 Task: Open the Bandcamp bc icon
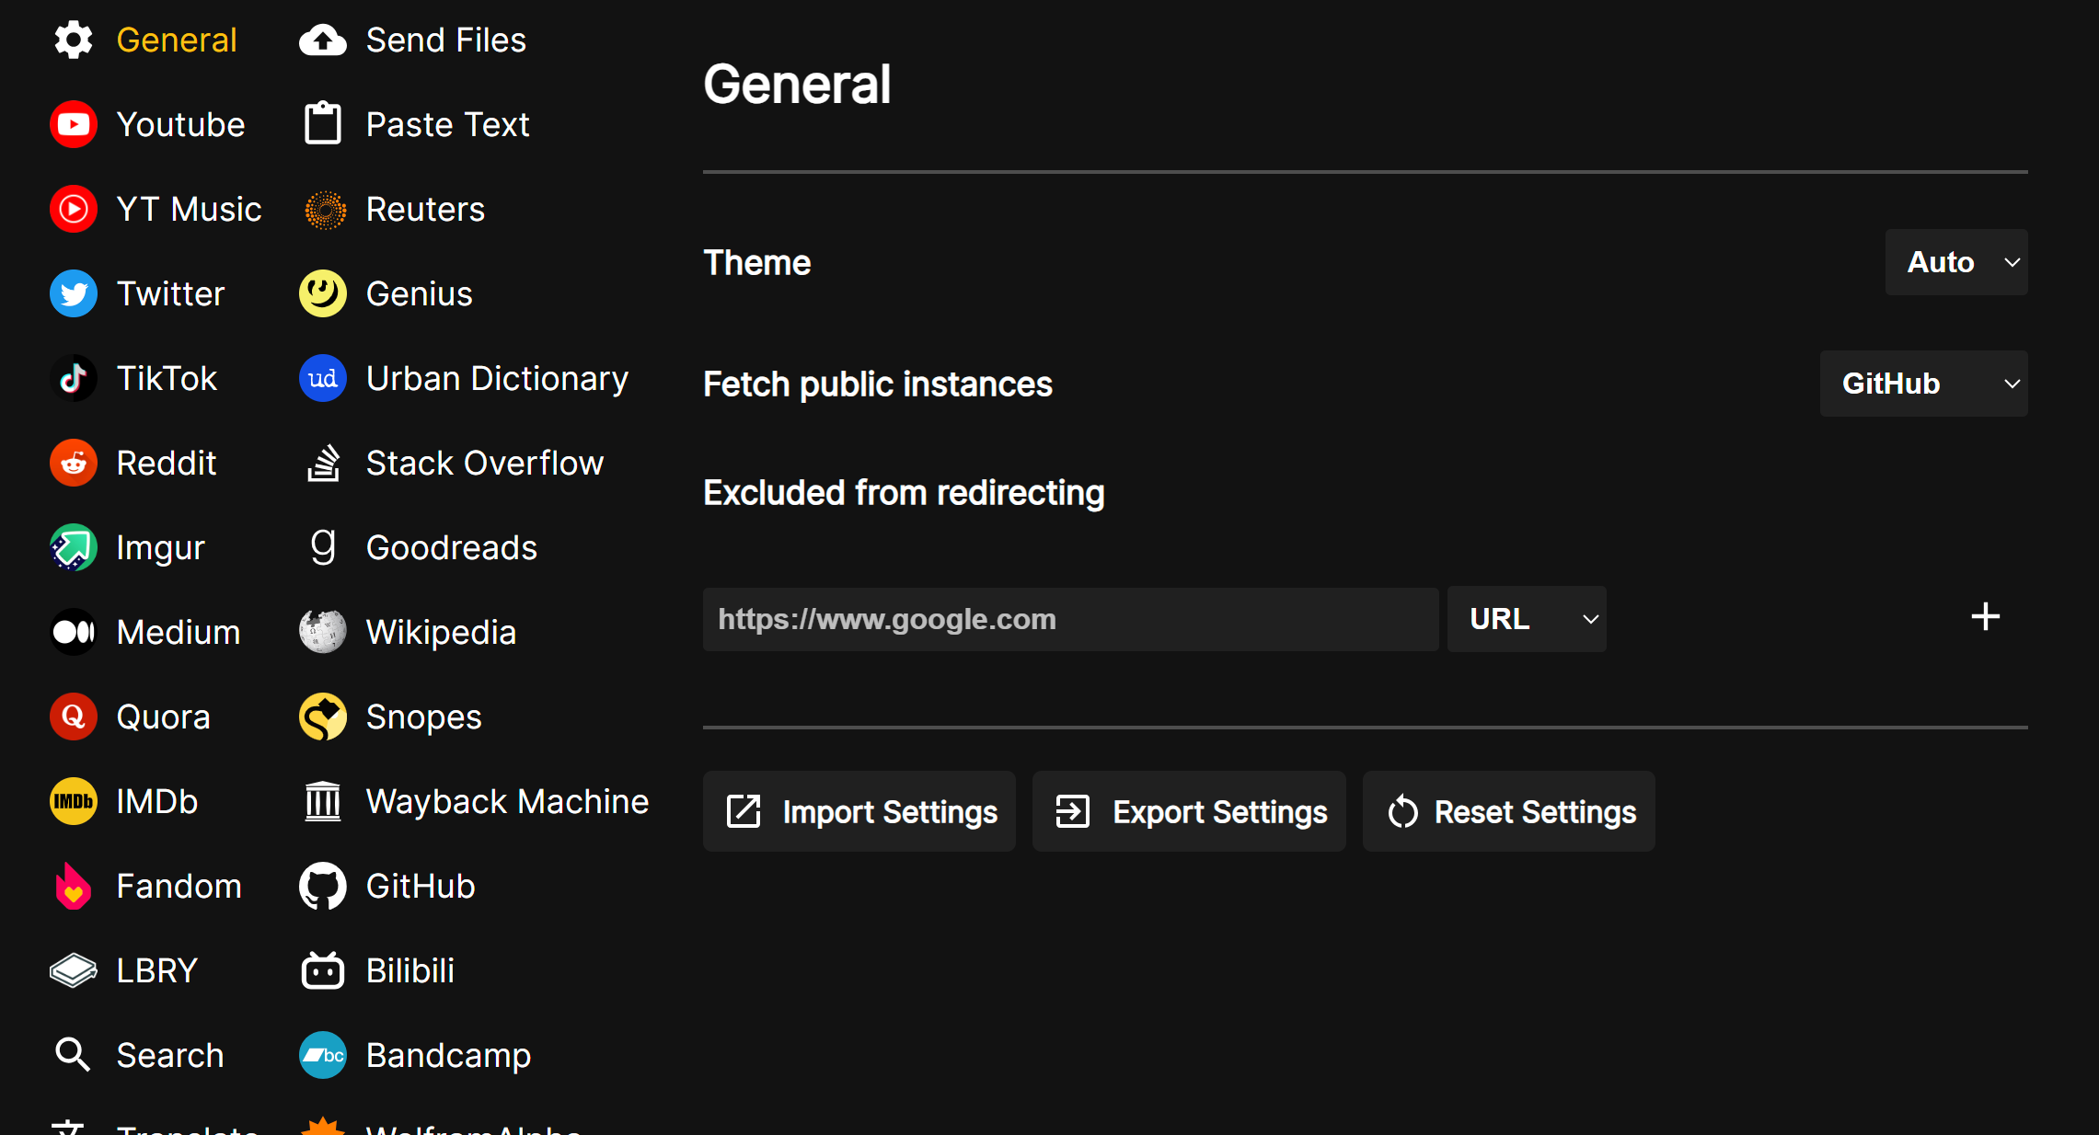pos(323,1055)
